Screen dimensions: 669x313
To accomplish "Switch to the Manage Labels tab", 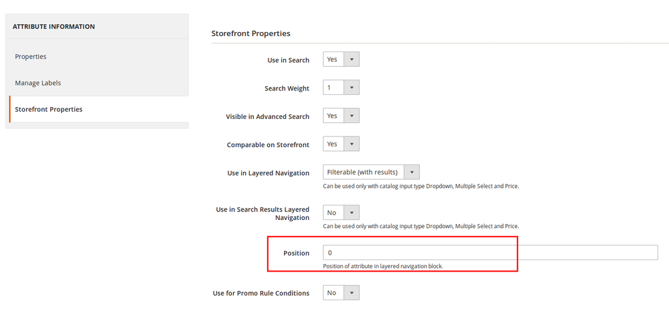I will 38,83.
